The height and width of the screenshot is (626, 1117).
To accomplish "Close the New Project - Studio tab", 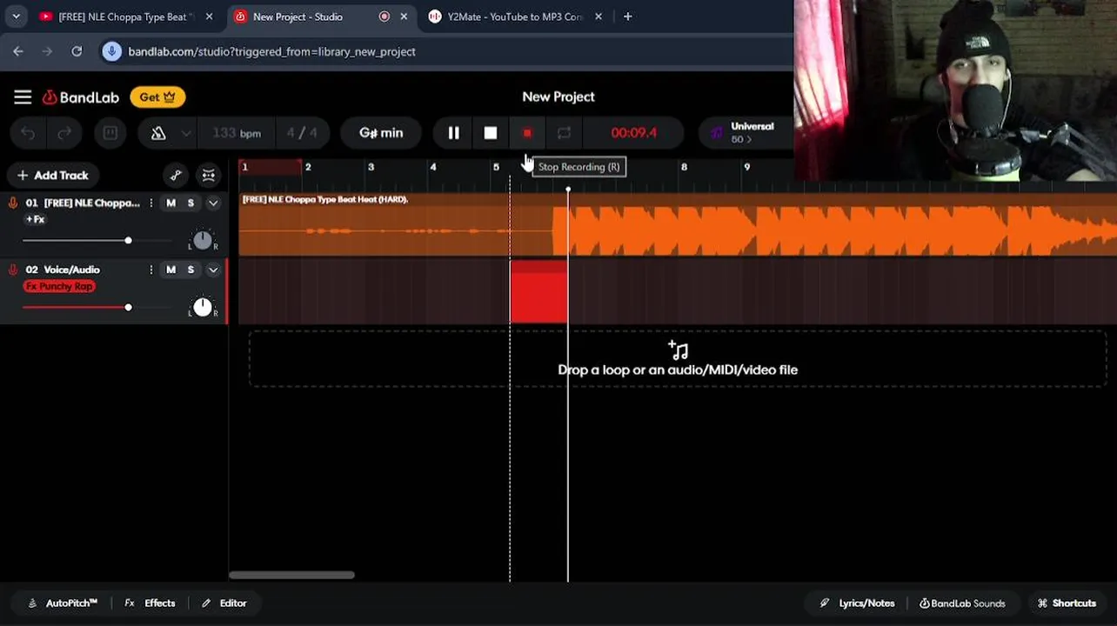I will click(404, 17).
